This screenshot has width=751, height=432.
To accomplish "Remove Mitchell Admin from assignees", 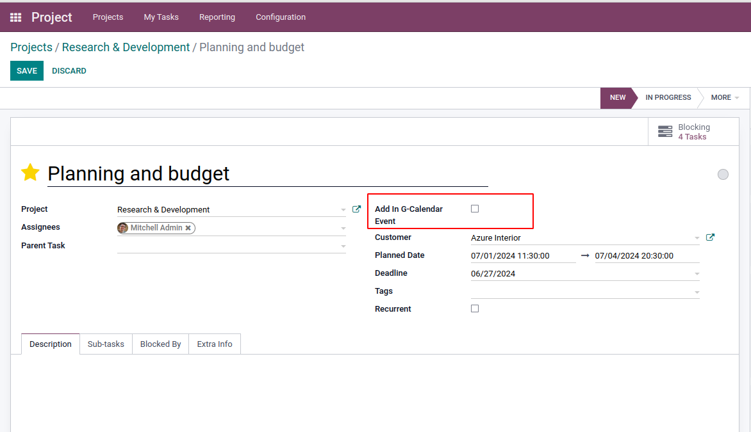I will (x=188, y=228).
